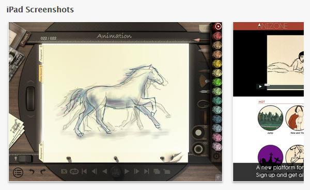The width and height of the screenshot is (310, 190).
Task: Select the eraser tool at top
Action: click(x=204, y=29)
